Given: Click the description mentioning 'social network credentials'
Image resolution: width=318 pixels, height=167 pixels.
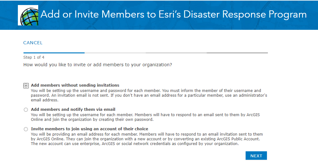Looking at the screenshot, I should pos(147,139).
